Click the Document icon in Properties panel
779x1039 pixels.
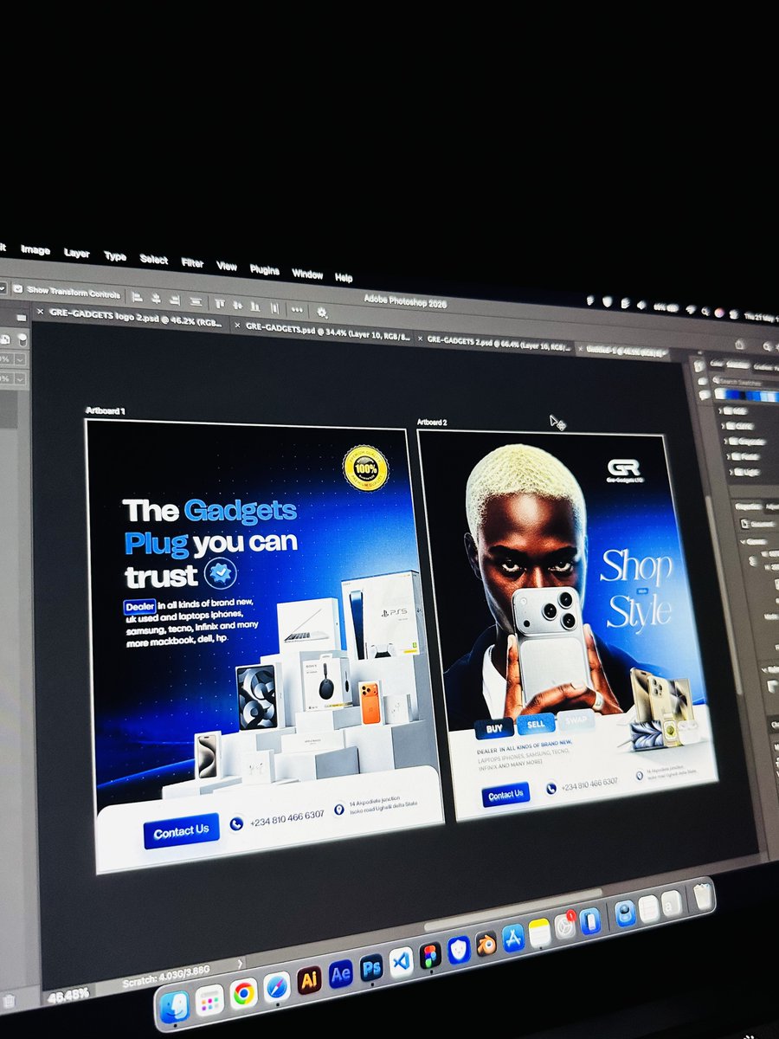744,524
